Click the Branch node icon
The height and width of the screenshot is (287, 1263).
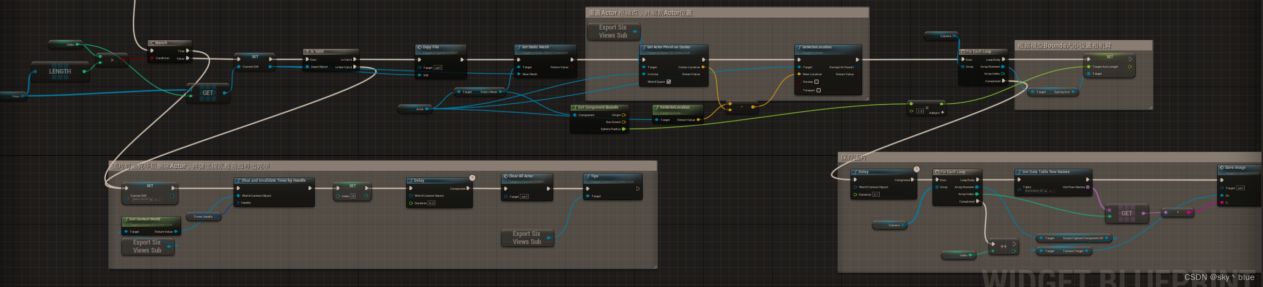(x=153, y=43)
